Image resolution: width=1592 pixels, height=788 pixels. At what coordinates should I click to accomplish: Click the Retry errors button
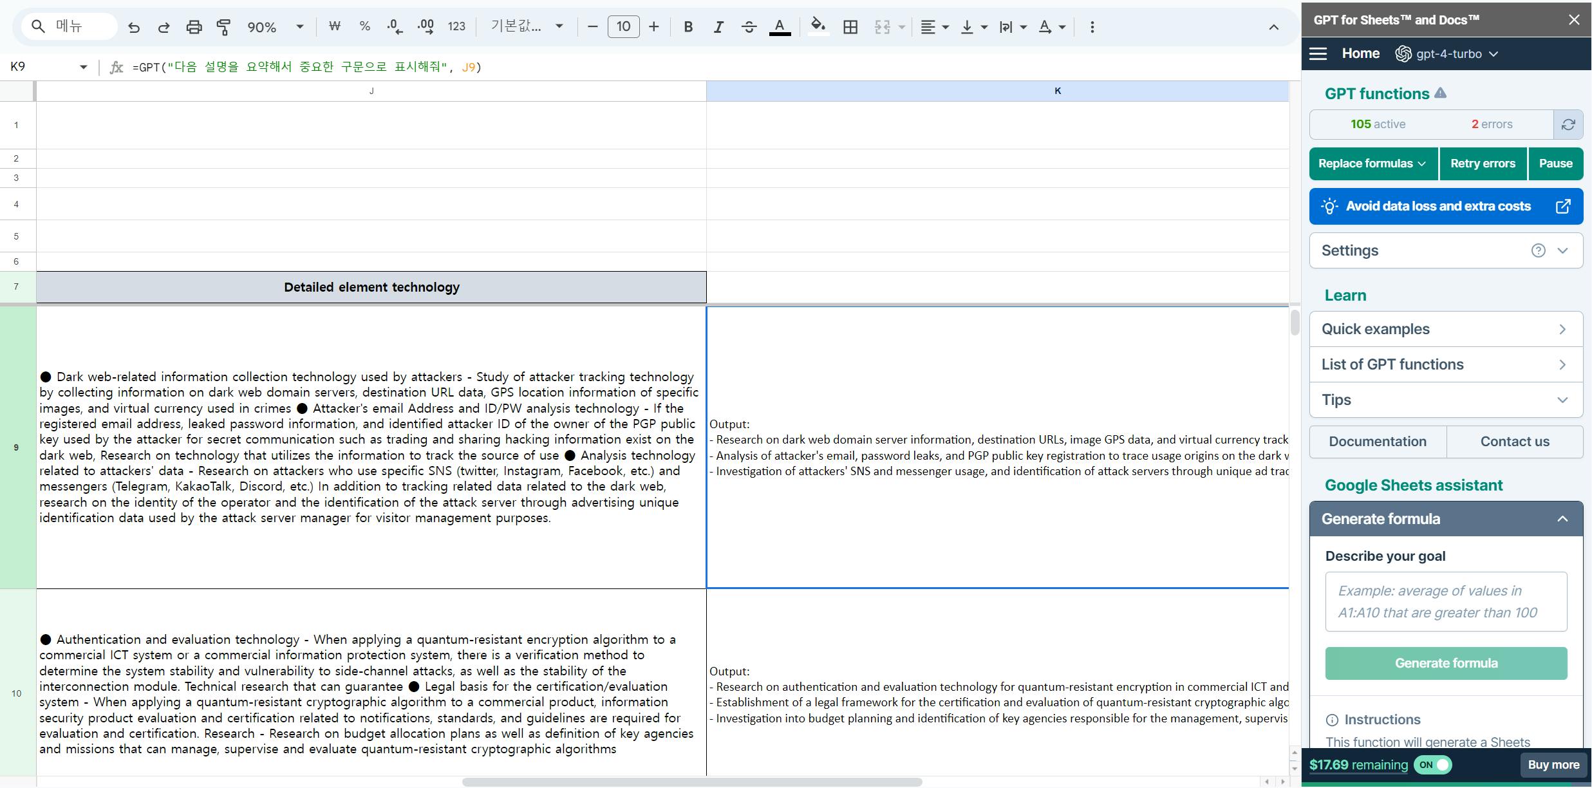(x=1482, y=164)
